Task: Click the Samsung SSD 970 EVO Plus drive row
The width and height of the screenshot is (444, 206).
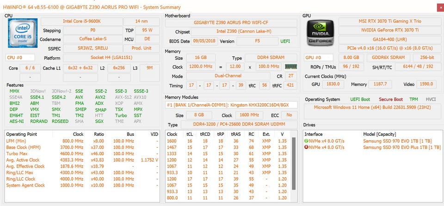Action: tap(372, 147)
